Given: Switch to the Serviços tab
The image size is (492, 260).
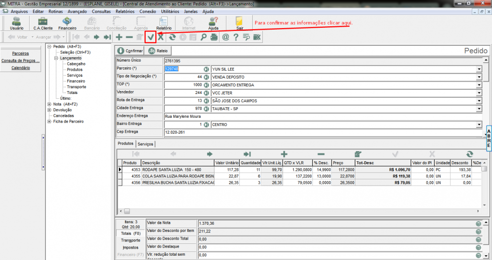Looking at the screenshot, I should pyautogui.click(x=145, y=144).
